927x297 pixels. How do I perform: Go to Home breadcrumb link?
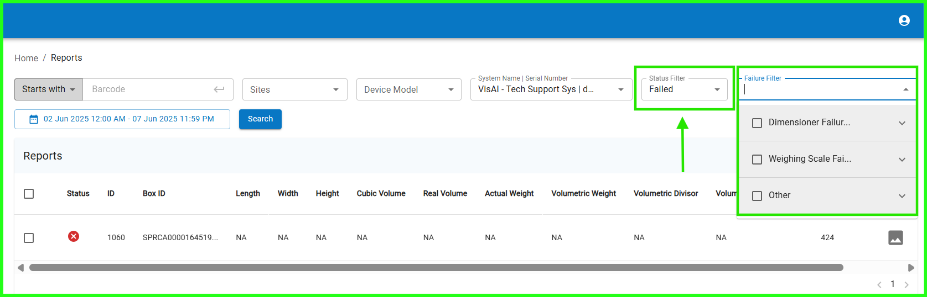click(x=26, y=58)
